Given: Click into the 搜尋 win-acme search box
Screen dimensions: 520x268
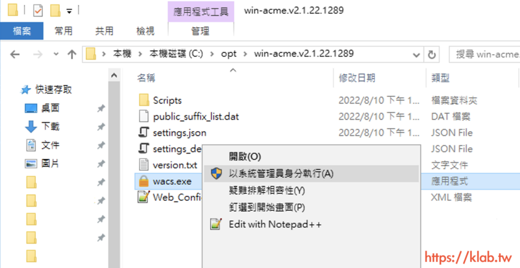Looking at the screenshot, I should click(485, 54).
